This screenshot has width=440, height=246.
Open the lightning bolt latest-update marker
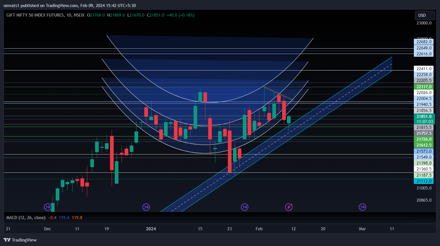pyautogui.click(x=289, y=207)
